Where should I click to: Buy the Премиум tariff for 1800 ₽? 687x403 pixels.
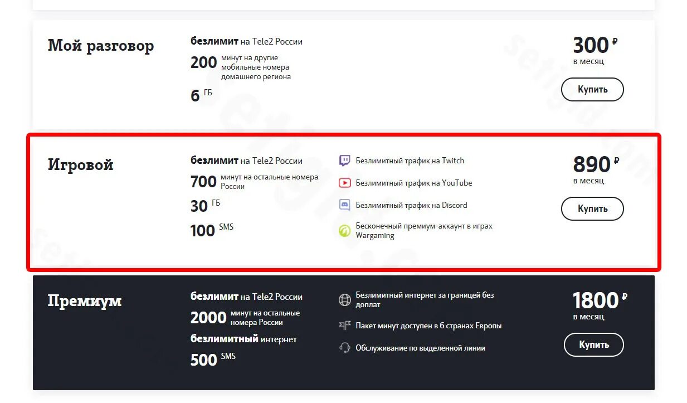(x=594, y=344)
